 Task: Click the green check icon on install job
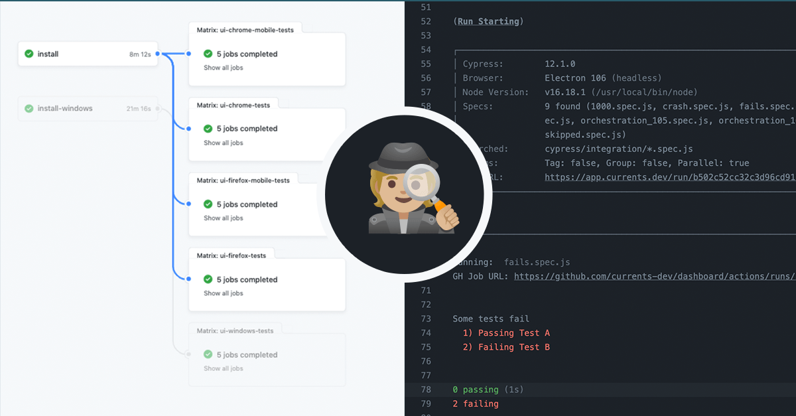[29, 54]
